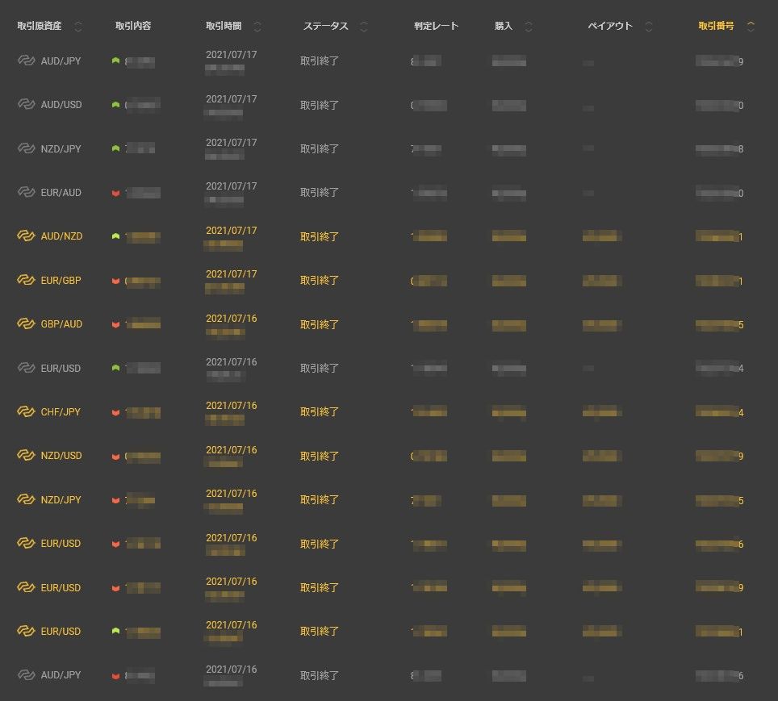Image resolution: width=778 pixels, height=701 pixels.
Task: Click the 取引内容 column header
Action: (x=133, y=27)
